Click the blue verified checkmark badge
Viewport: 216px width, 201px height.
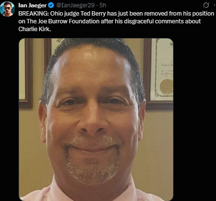(x=51, y=5)
